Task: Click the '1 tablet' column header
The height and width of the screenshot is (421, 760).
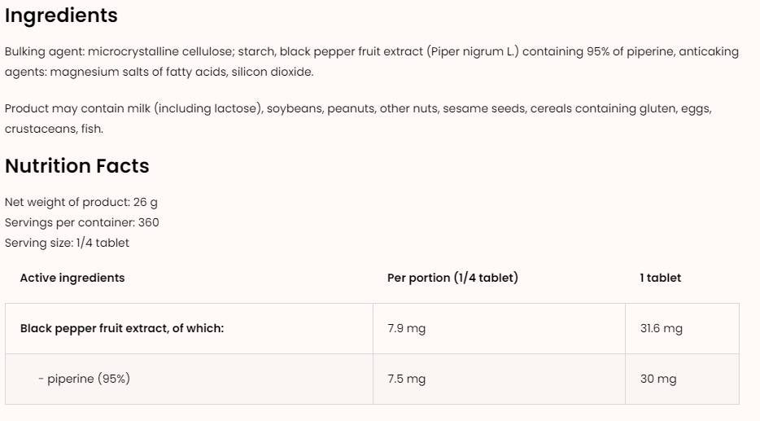Action: pos(660,278)
